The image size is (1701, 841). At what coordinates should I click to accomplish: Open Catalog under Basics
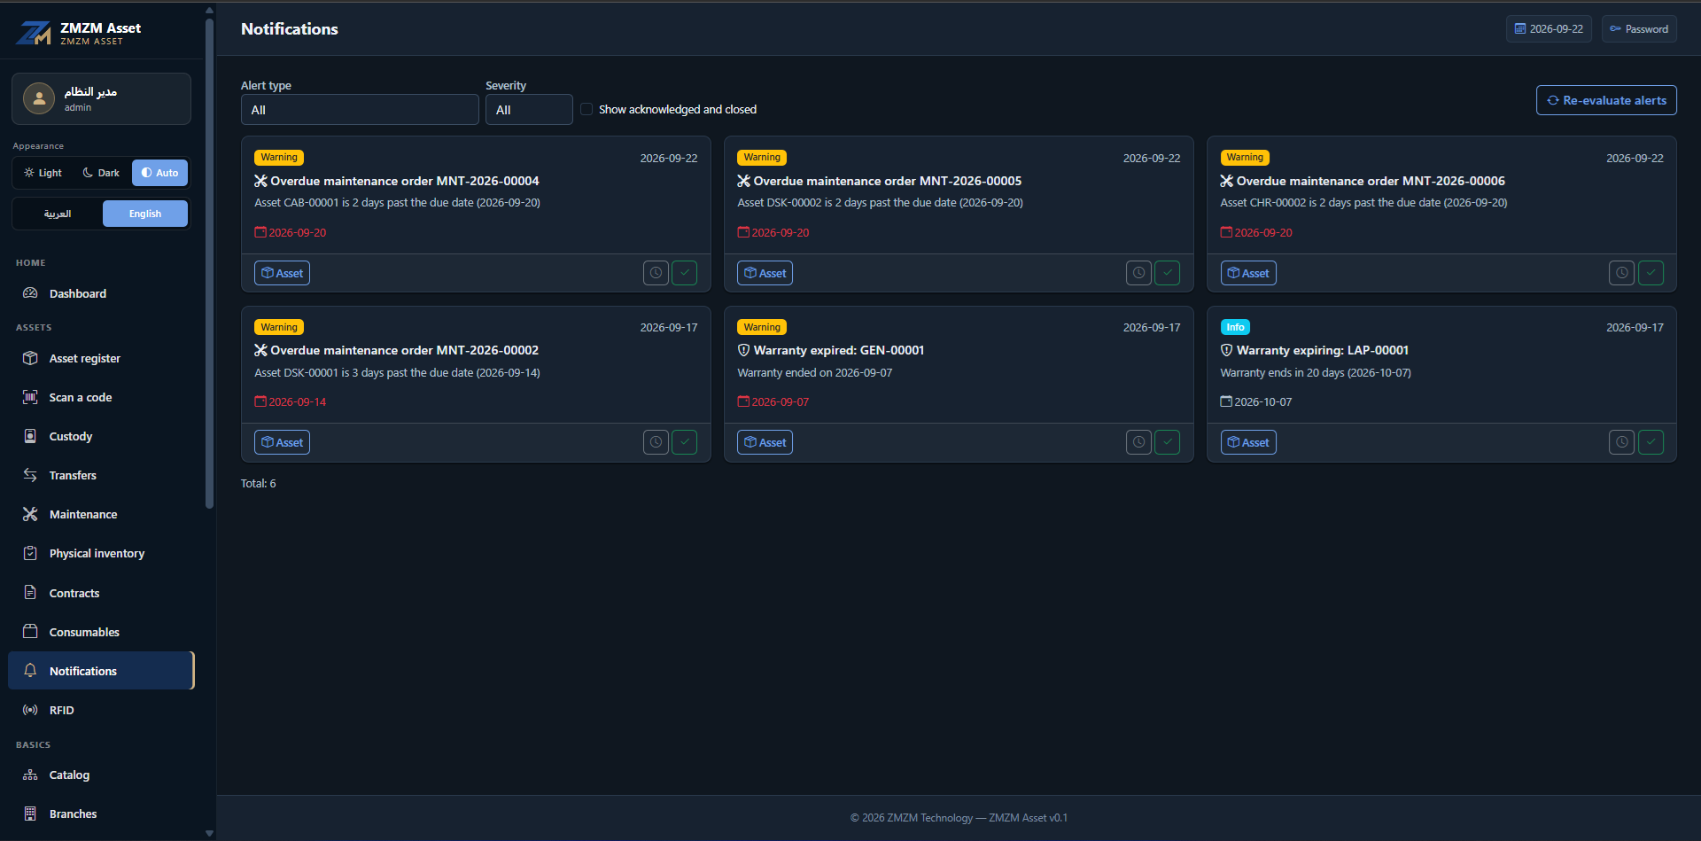[x=101, y=775]
